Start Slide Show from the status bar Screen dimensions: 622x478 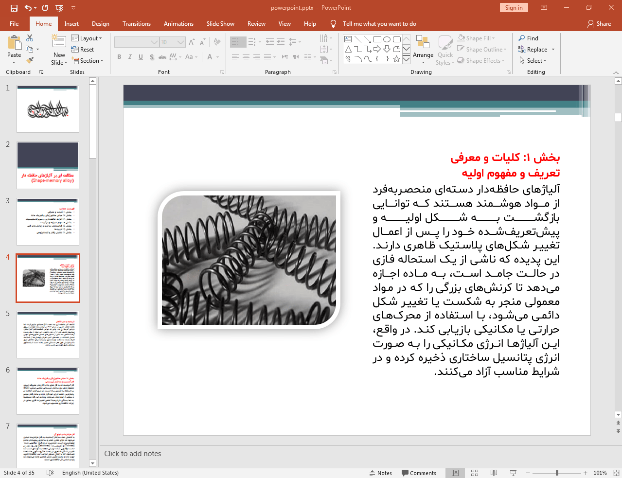click(x=513, y=473)
